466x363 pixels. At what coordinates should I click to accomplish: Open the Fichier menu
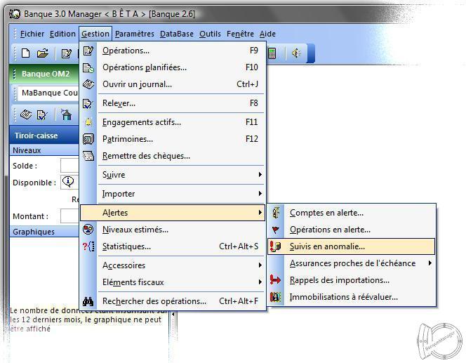pos(32,34)
